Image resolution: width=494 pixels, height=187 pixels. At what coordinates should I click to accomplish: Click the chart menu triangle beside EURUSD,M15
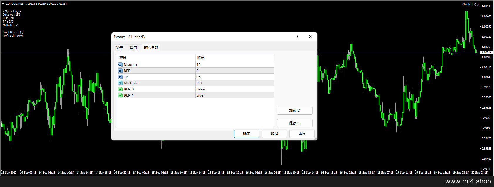[x=3, y=4]
